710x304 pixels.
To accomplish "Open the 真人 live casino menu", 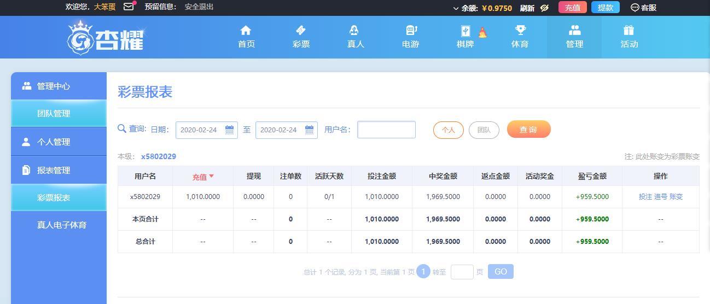I will tap(356, 37).
